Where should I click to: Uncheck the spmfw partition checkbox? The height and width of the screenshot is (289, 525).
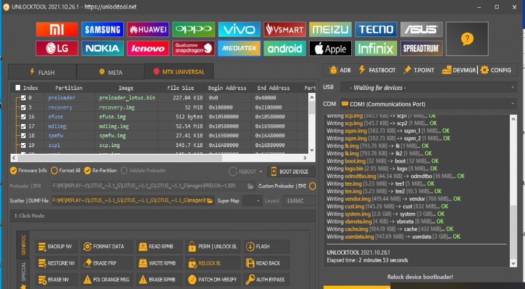[x=23, y=136]
